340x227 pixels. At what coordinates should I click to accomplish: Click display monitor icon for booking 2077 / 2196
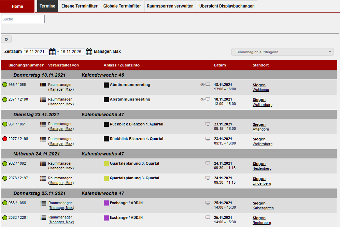point(208,139)
